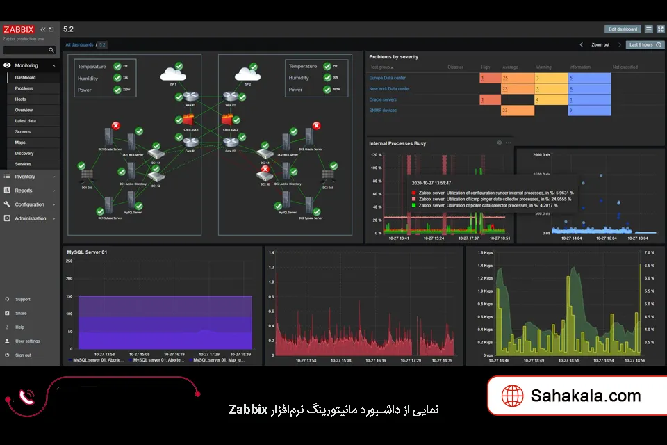Click the Inventory list icon
The height and width of the screenshot is (445, 667).
[x=7, y=177]
